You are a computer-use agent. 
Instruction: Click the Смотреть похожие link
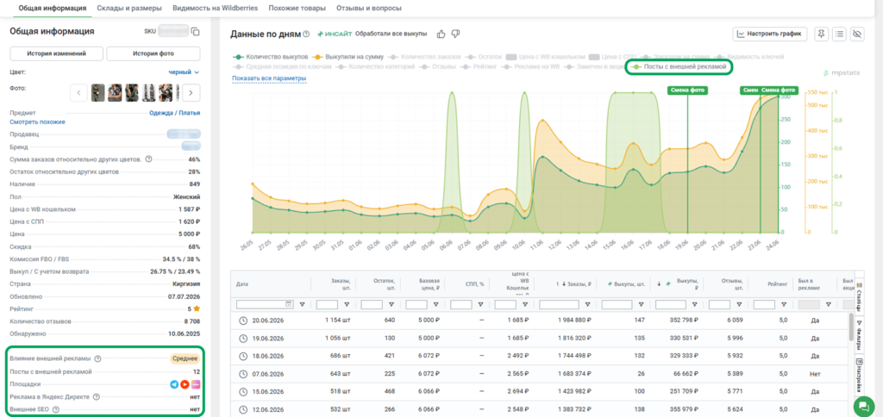click(x=37, y=121)
